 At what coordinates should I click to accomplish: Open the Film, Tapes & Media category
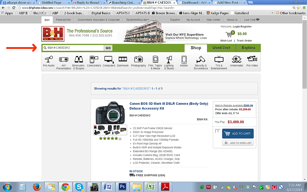click(x=155, y=62)
